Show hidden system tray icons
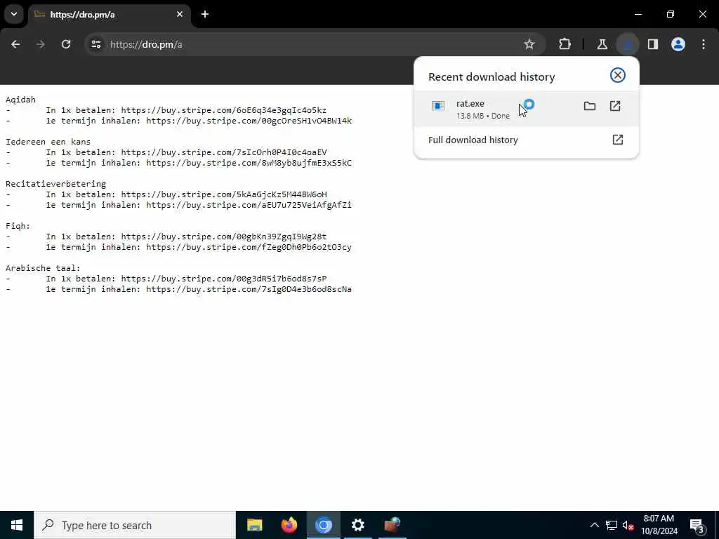Viewport: 719px width, 539px height. [594, 525]
